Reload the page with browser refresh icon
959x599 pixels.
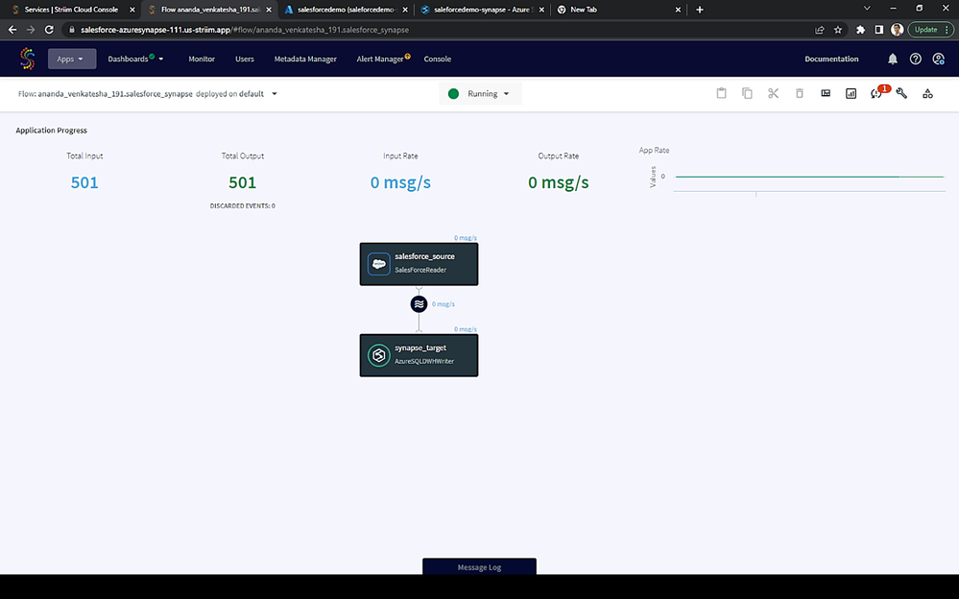coord(50,30)
